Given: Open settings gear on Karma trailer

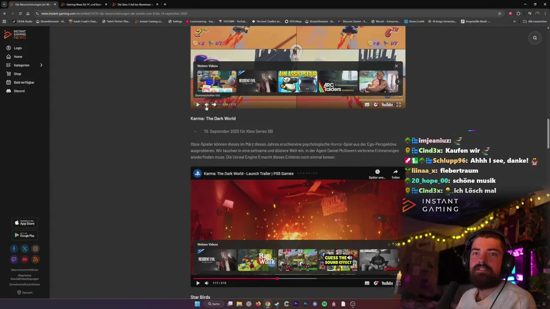Looking at the screenshot, I should (376, 283).
